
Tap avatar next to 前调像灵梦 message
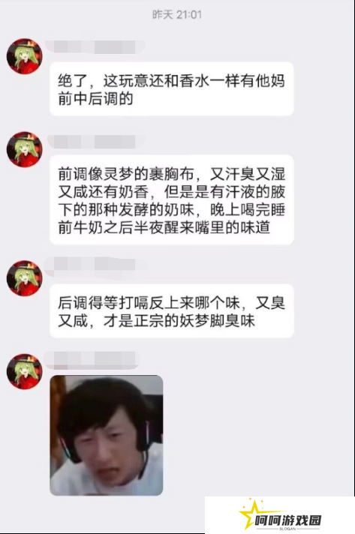(x=24, y=149)
